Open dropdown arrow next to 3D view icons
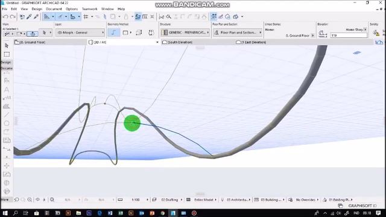The image size is (386, 217). 242,17
